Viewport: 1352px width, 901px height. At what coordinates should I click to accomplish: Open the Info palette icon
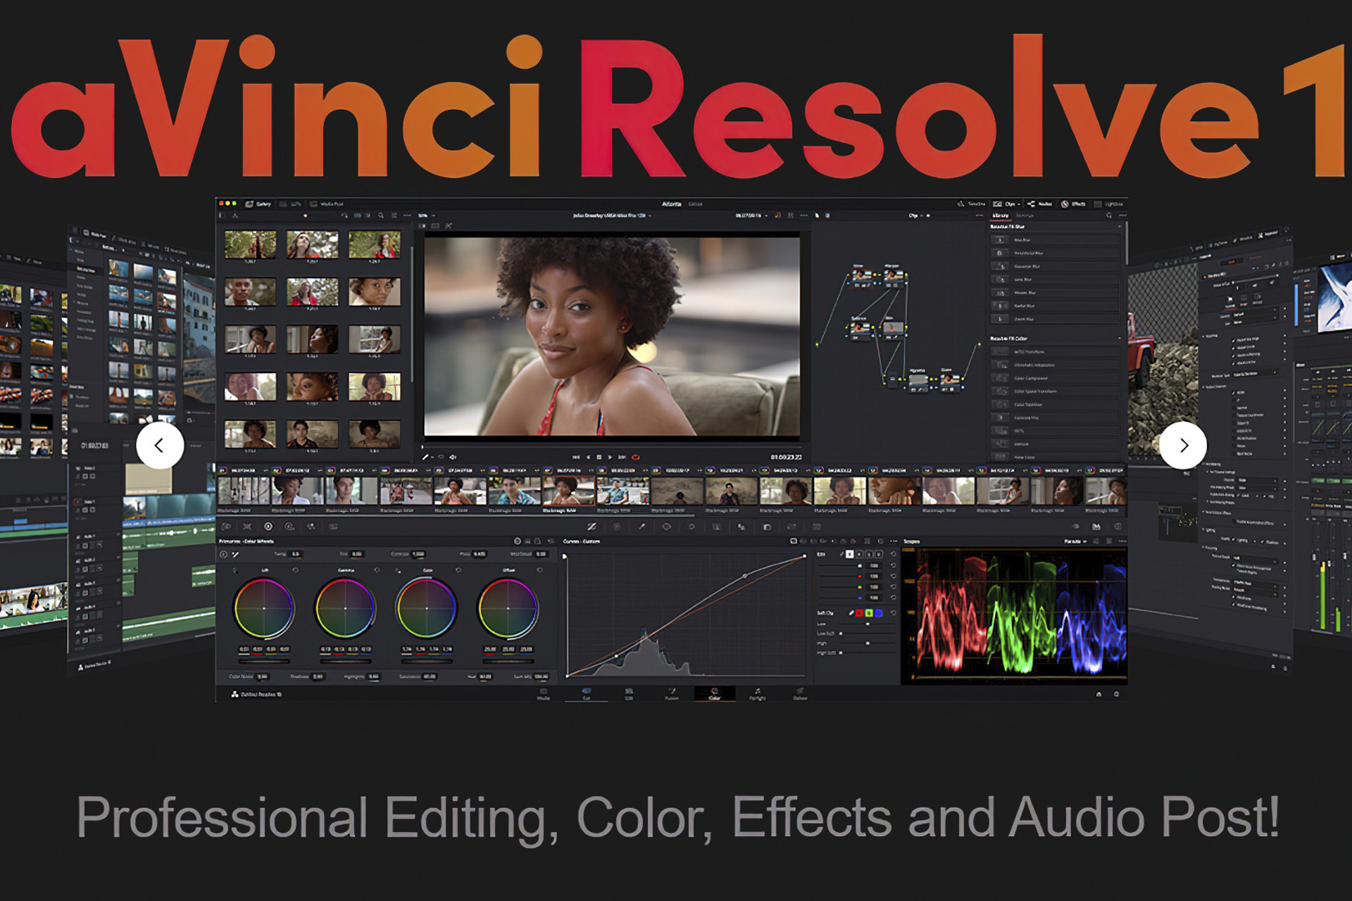[x=1118, y=527]
